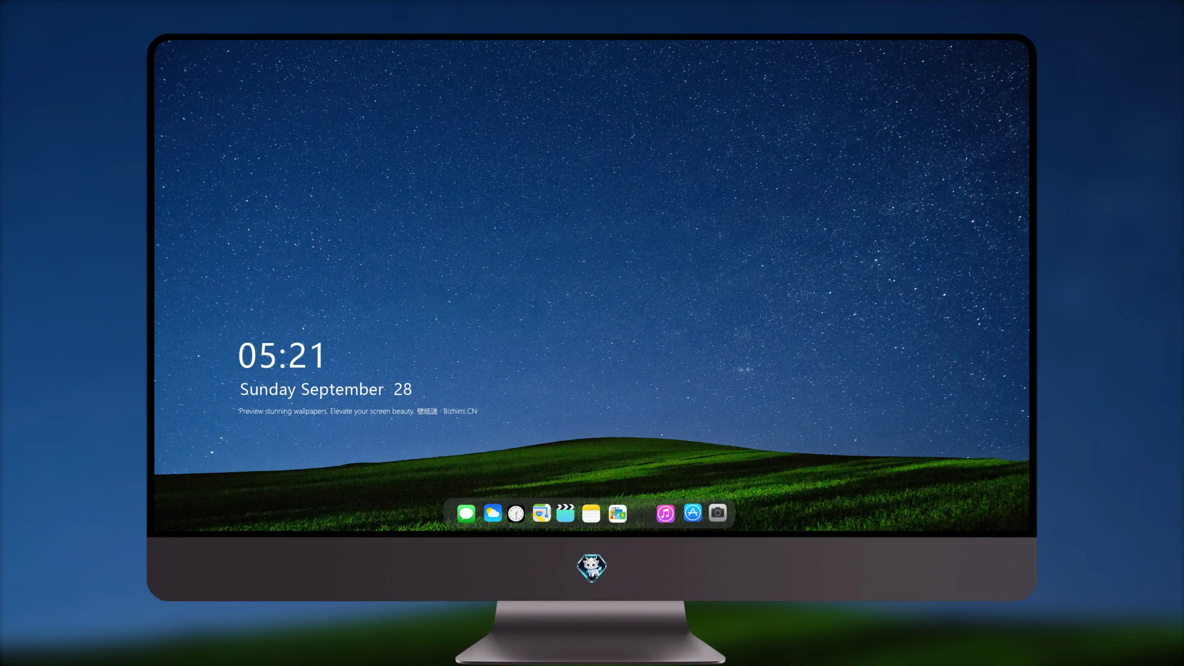
Task: Open the yellow Notes app icon
Action: 591,513
